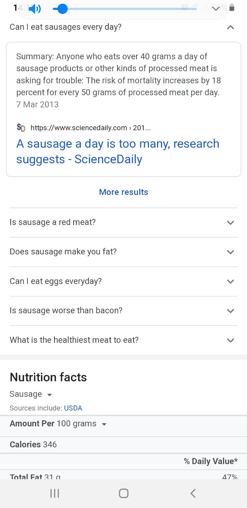Go back using the navigation arrow

point(193,494)
